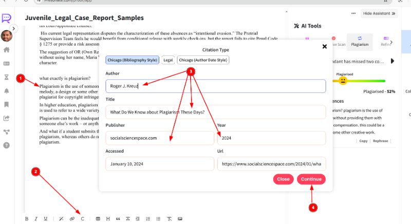The height and width of the screenshot is (224, 411).
Task: Expand the sidebar with the chevron arrow
Action: [14, 28]
